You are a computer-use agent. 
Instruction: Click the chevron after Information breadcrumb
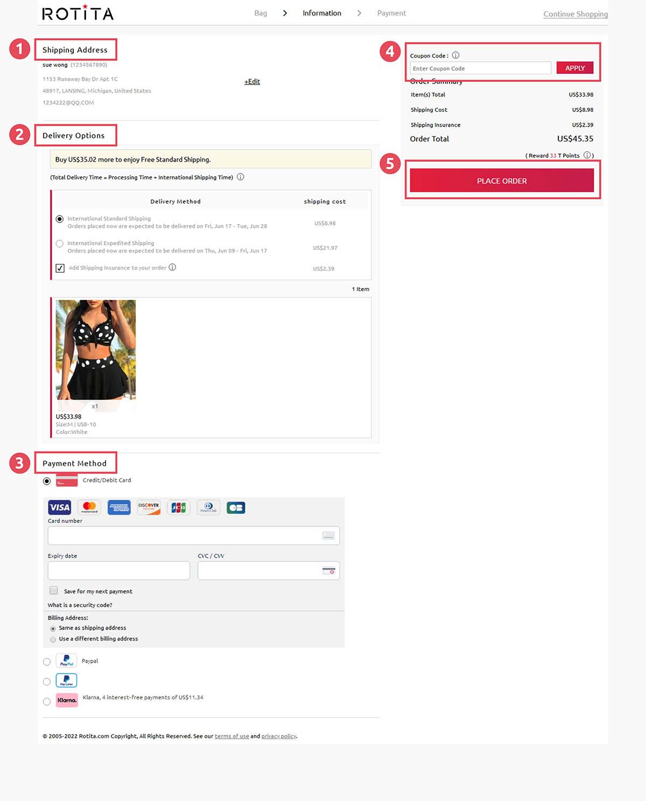[x=359, y=13]
